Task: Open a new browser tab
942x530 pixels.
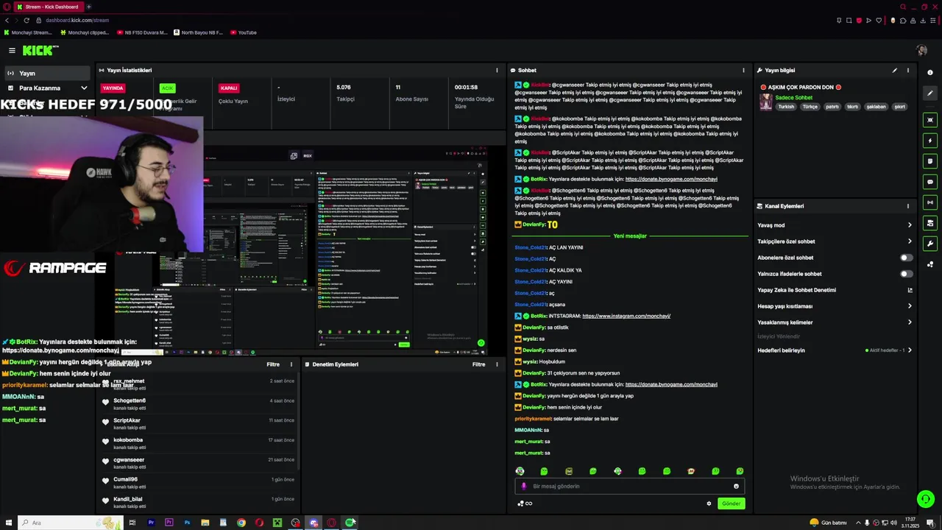Action: [88, 7]
